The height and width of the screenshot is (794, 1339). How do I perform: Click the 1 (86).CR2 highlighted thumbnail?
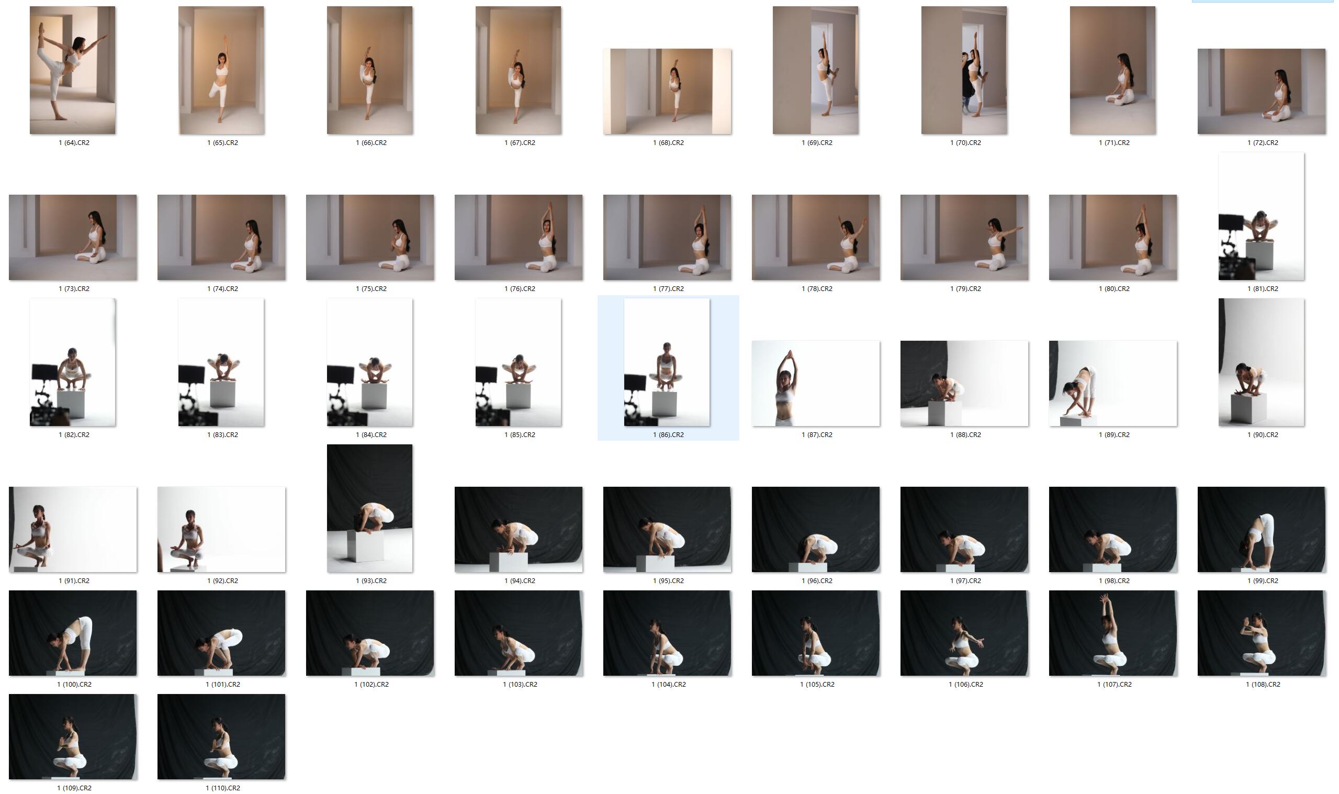click(666, 362)
